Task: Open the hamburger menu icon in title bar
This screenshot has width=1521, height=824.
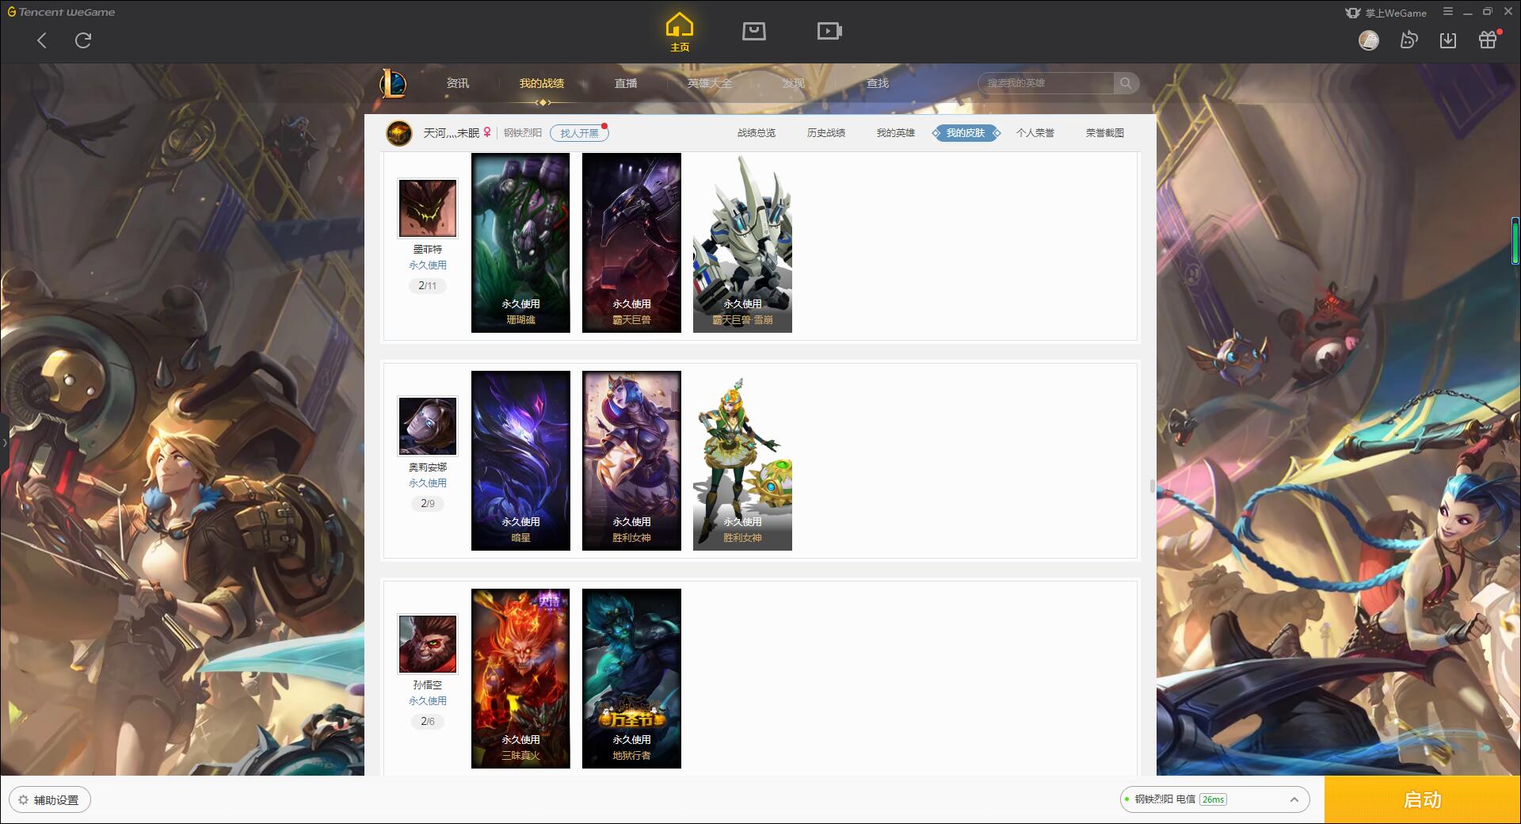Action: coord(1448,12)
